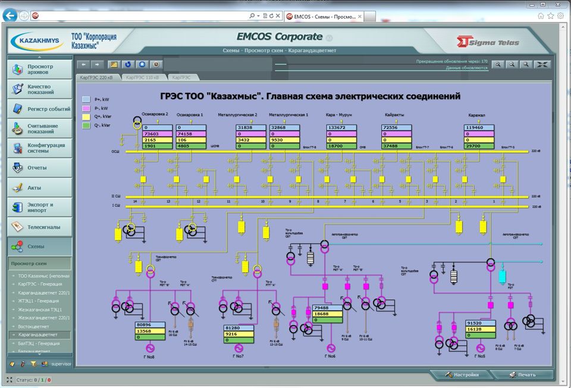Click the yellow bar chart toolbar icon
The height and width of the screenshot is (388, 571).
[114, 64]
